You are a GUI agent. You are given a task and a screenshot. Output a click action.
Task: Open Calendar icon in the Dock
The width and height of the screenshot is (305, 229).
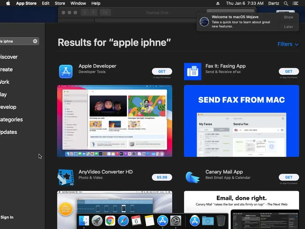point(136,221)
